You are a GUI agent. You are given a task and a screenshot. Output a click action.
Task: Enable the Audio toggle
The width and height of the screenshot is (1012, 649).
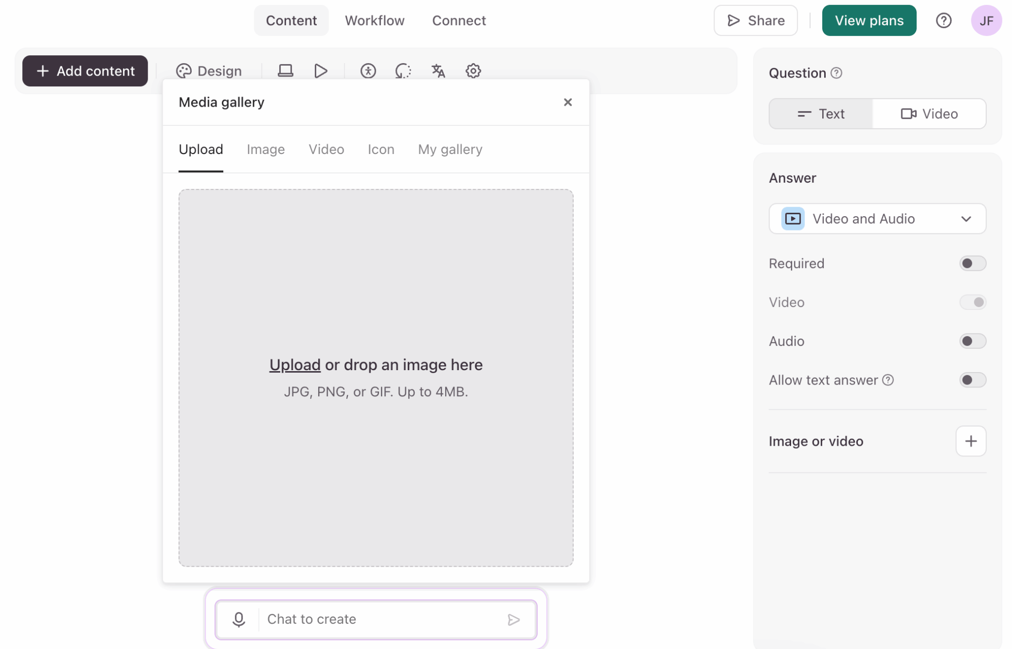(x=972, y=341)
